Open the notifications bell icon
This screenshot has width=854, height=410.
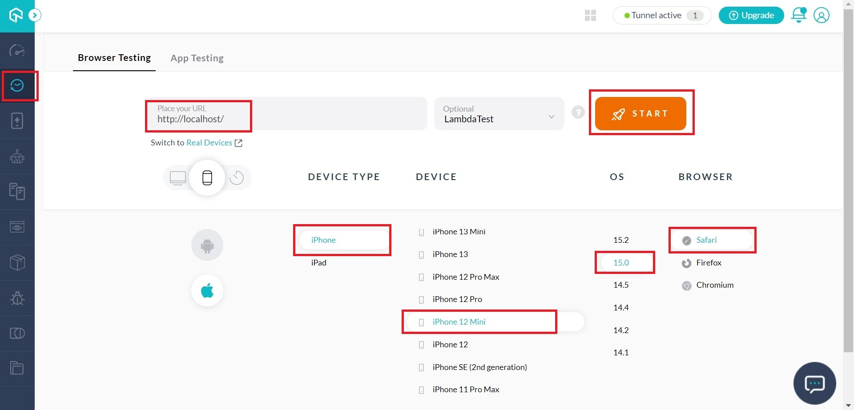pyautogui.click(x=798, y=15)
